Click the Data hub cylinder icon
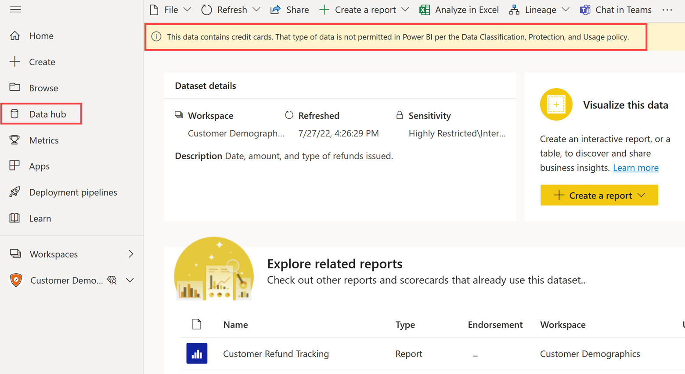Screen dimensions: 685x374 pos(14,114)
